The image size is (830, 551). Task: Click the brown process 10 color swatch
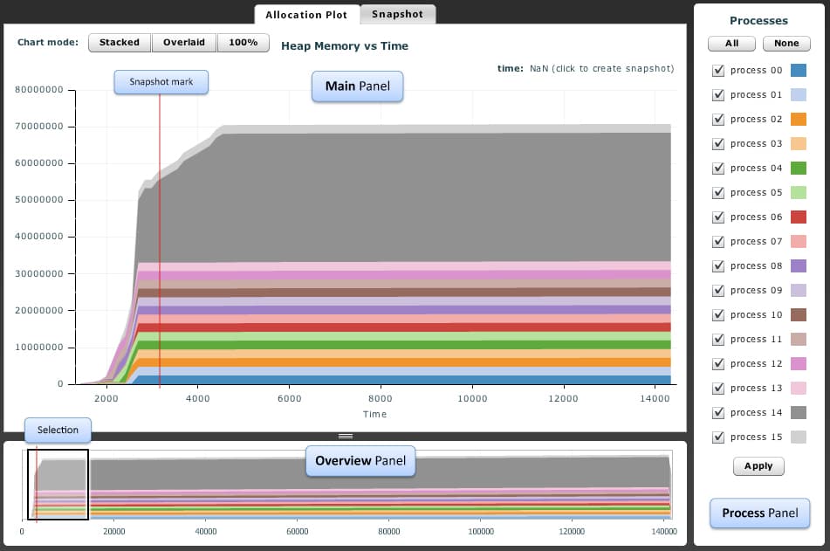(798, 315)
